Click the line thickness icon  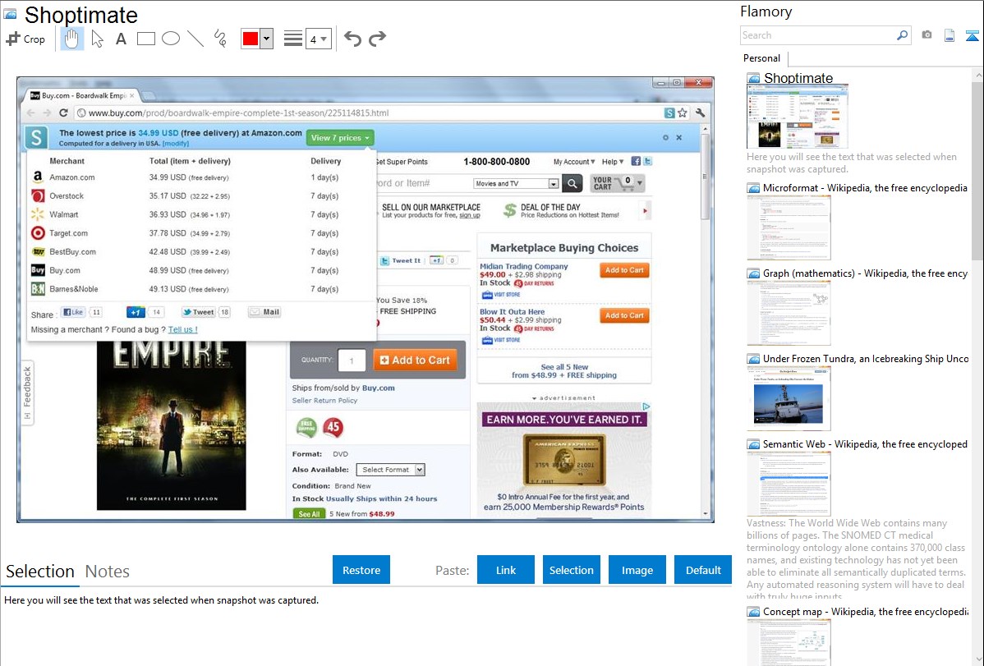292,39
